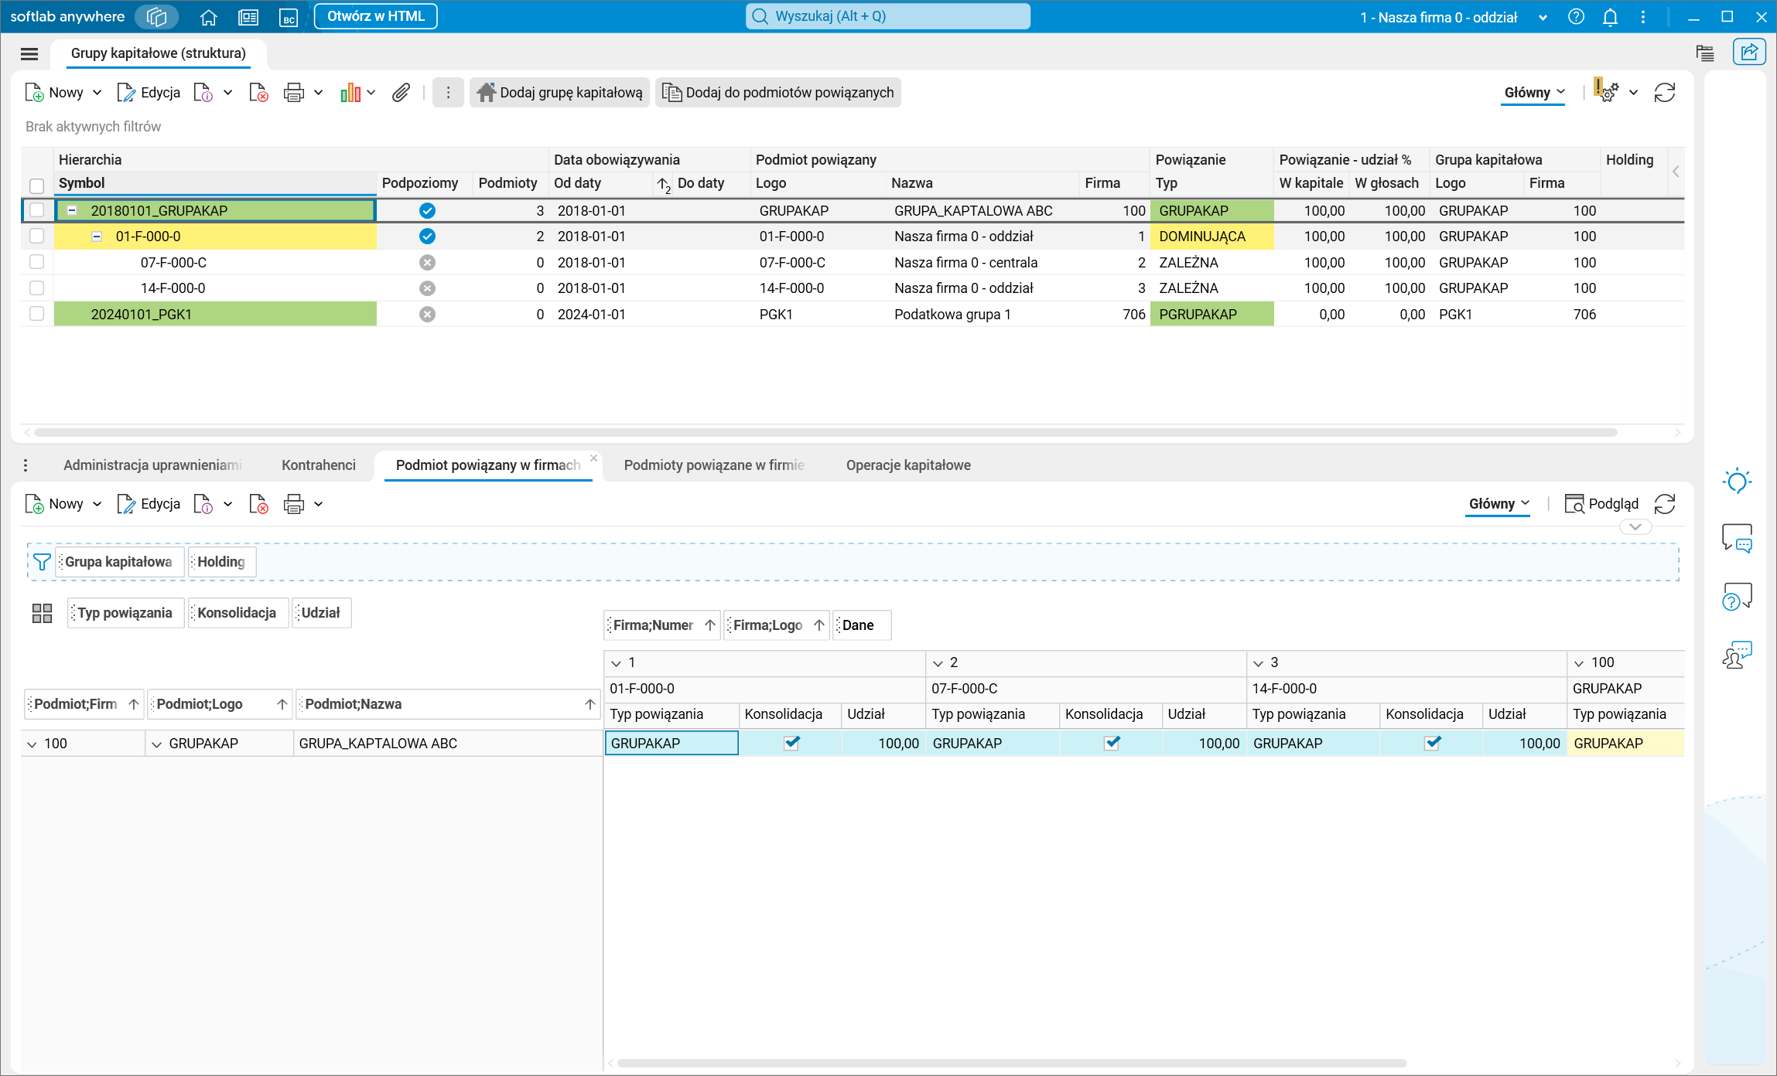The width and height of the screenshot is (1777, 1076).
Task: Click the home icon in title bar
Action: tap(208, 17)
